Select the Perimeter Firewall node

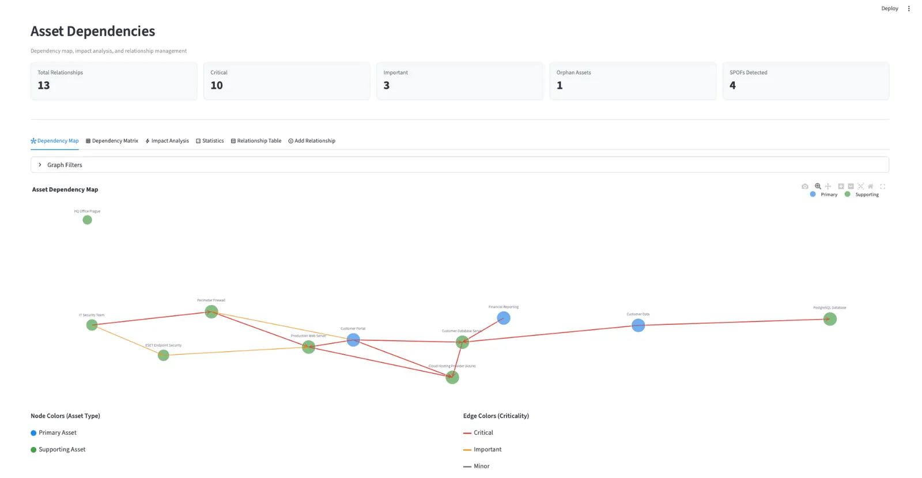click(211, 312)
